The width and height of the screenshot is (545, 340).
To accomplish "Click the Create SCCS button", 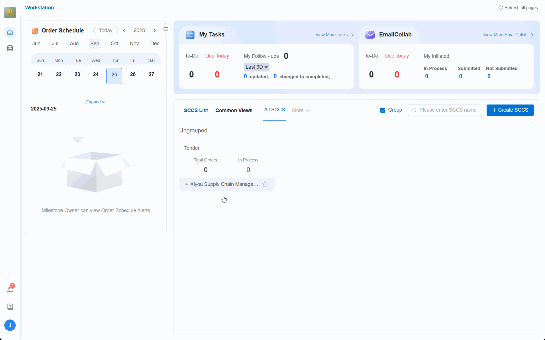I will tap(510, 110).
